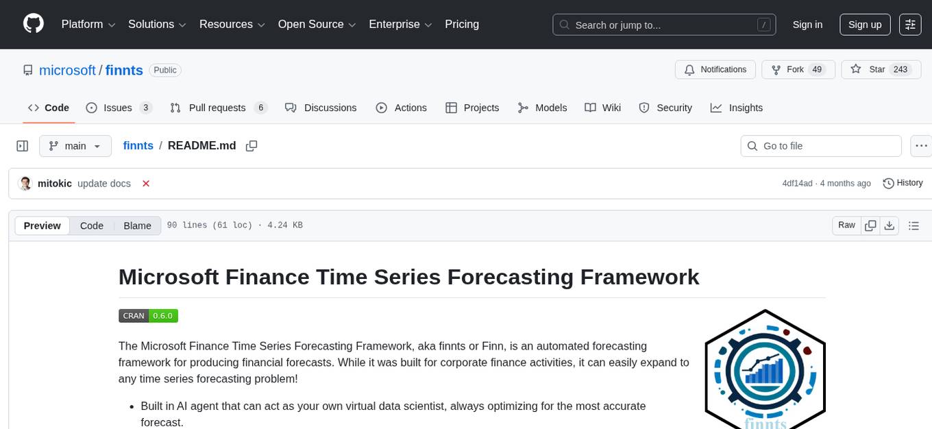
Task: Click the failed commit status icon
Action: click(146, 184)
